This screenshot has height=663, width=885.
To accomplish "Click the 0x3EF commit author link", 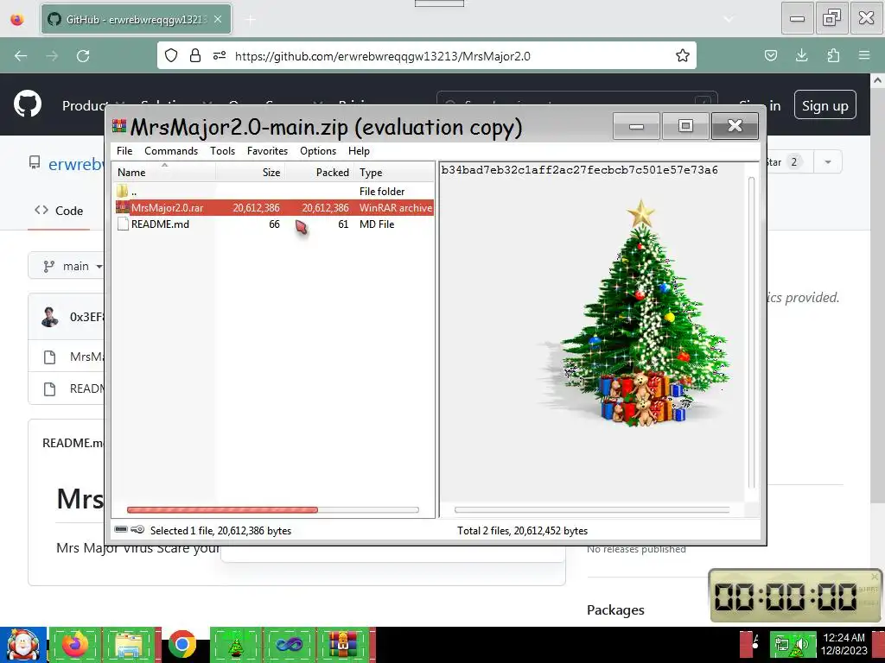I will pos(87,317).
